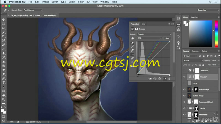Reset Curves to adjustment defaults
The height and width of the screenshot is (124, 221).
[x=160, y=79]
